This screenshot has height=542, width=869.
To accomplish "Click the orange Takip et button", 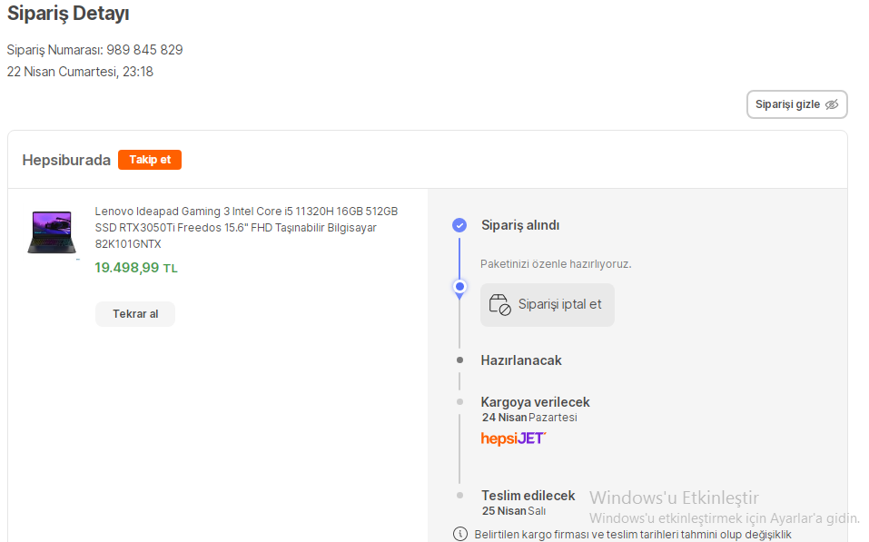I will (150, 160).
